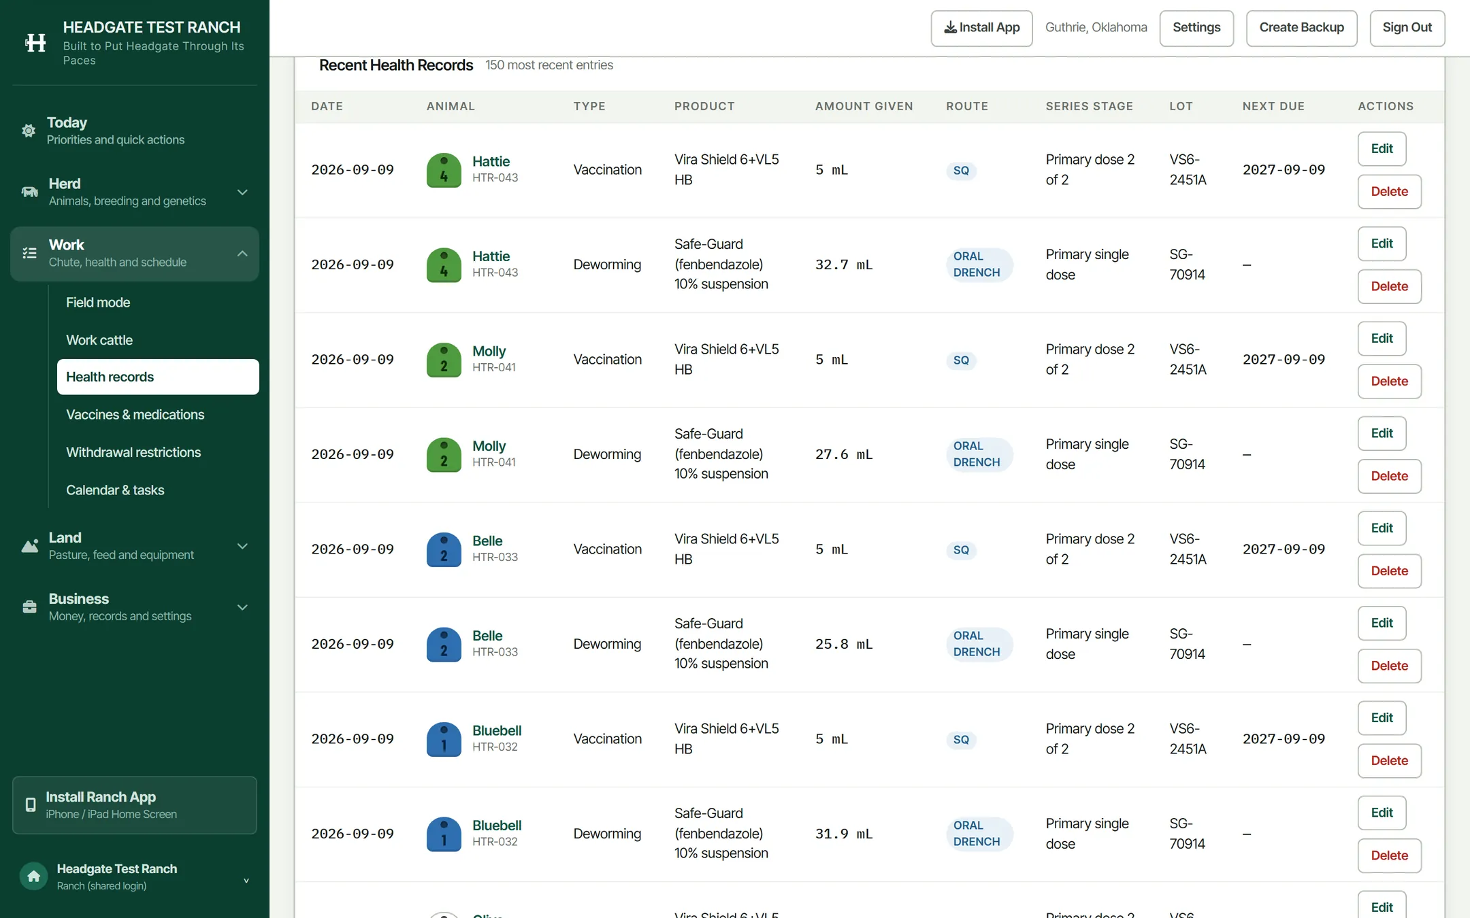Expand the Land section chevron
Viewport: 1470px width, 918px height.
pos(242,546)
